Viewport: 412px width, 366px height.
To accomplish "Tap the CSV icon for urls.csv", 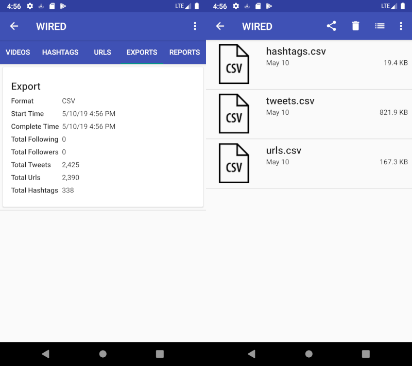I will tap(234, 163).
